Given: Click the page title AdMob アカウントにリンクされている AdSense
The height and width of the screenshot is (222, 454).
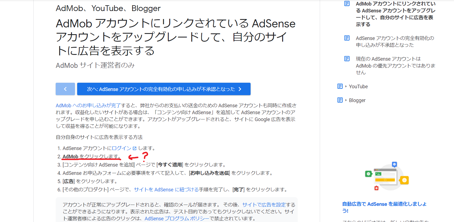Looking at the screenshot, I should pyautogui.click(x=176, y=37).
